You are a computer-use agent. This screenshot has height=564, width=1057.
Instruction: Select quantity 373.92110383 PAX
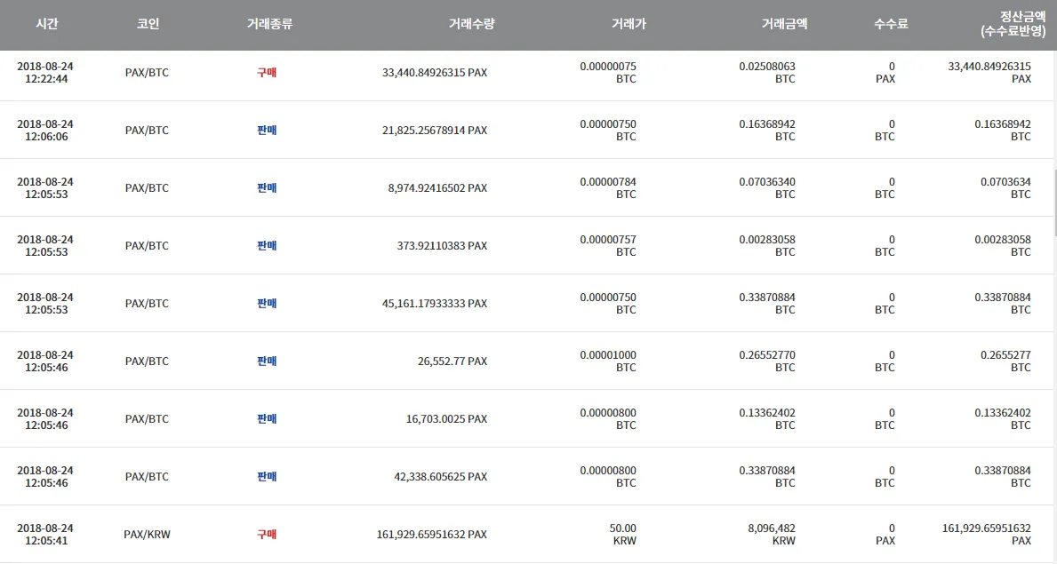point(442,246)
